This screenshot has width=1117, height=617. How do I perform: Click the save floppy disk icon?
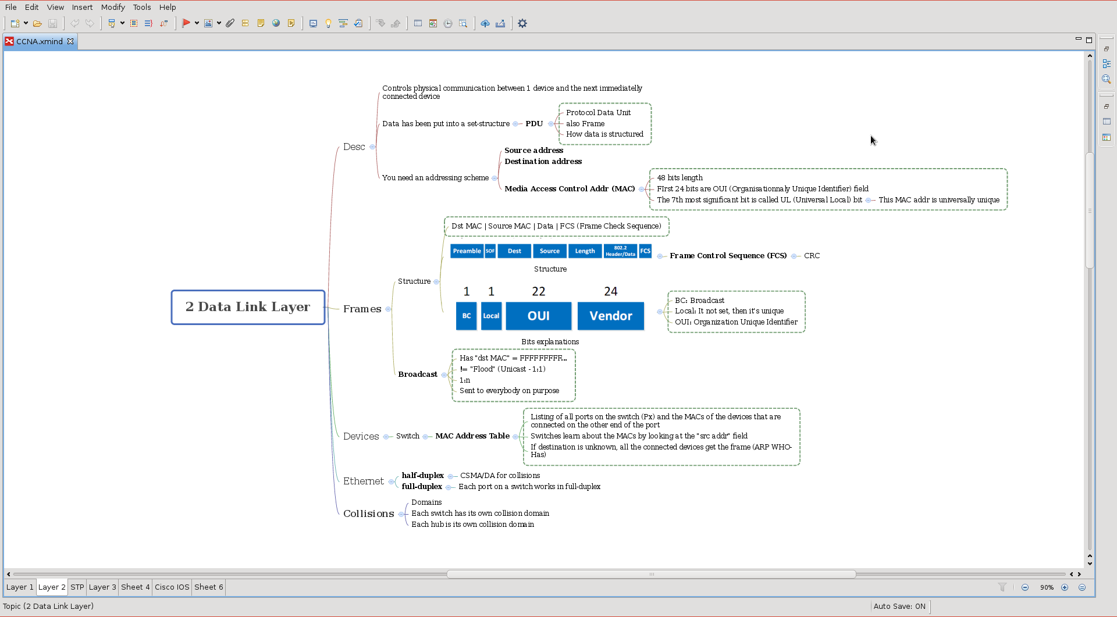(x=53, y=23)
